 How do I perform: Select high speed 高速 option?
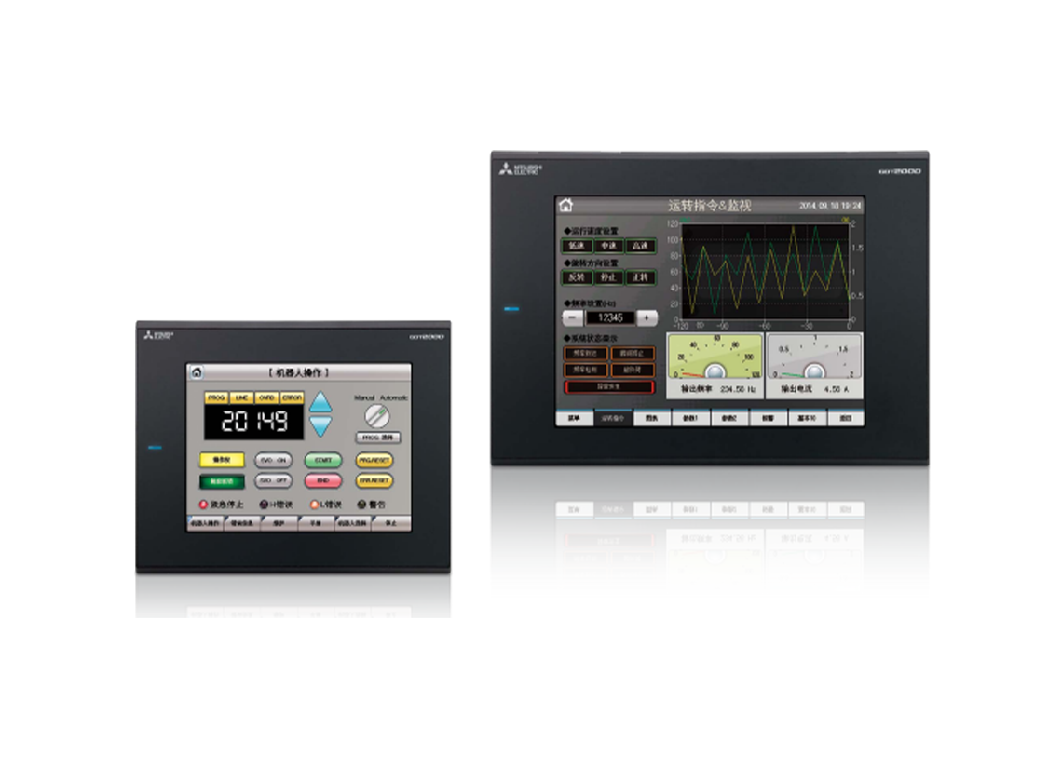coord(640,246)
